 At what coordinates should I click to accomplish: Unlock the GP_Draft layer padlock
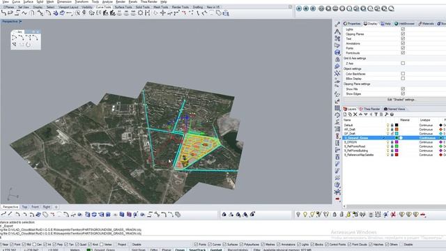(392, 133)
